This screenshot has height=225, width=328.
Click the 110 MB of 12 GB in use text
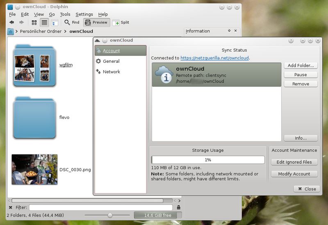(x=176, y=168)
